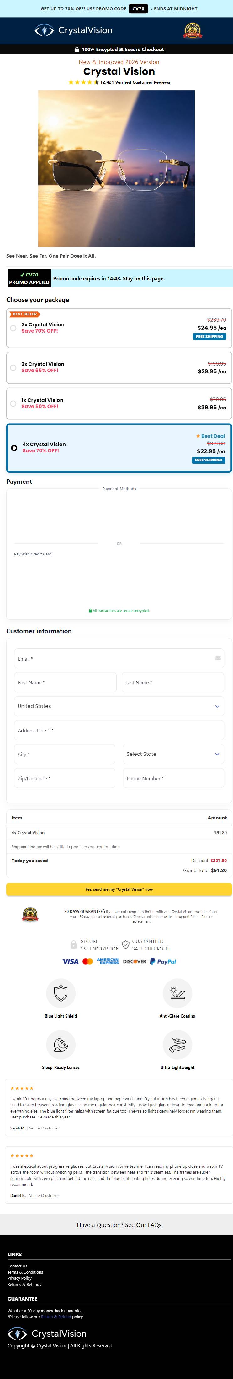Click the First Name field

(65, 682)
